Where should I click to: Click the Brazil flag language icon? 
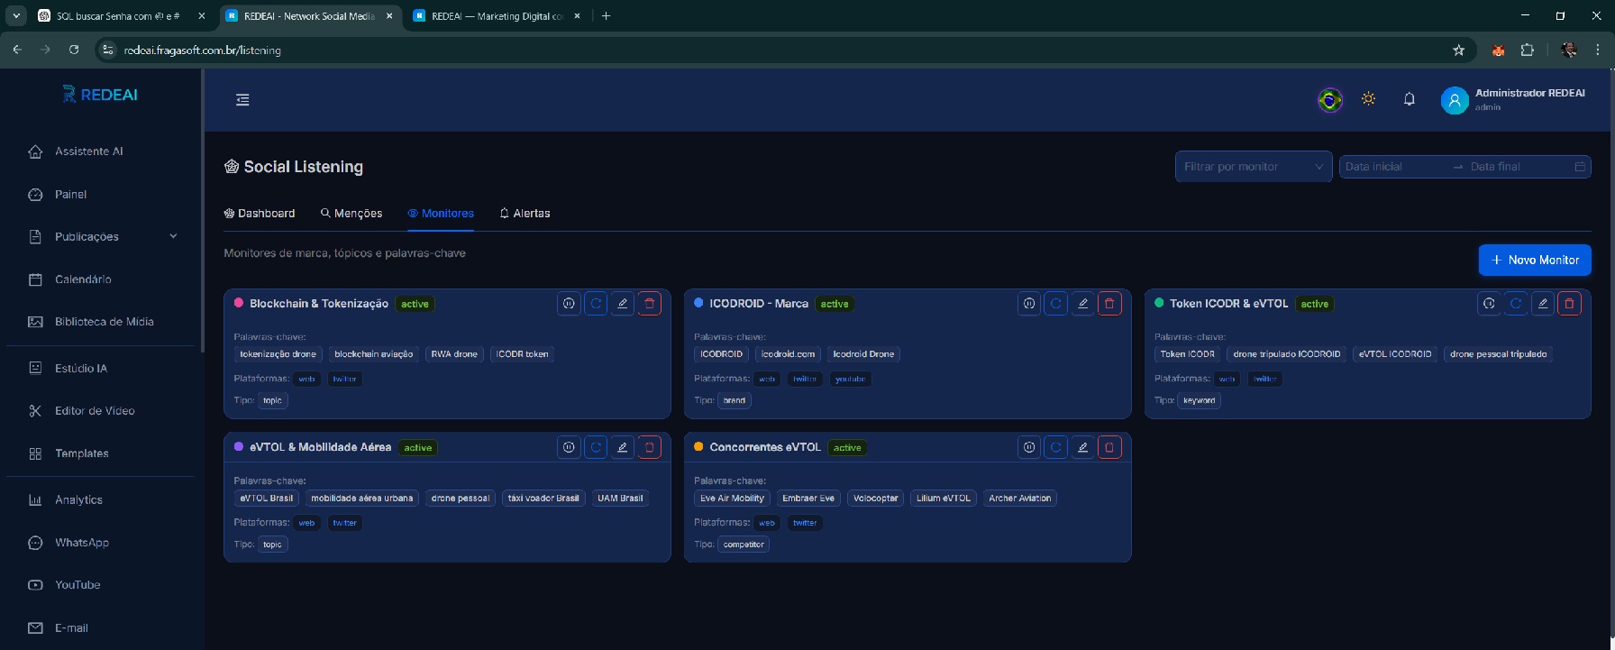tap(1329, 99)
